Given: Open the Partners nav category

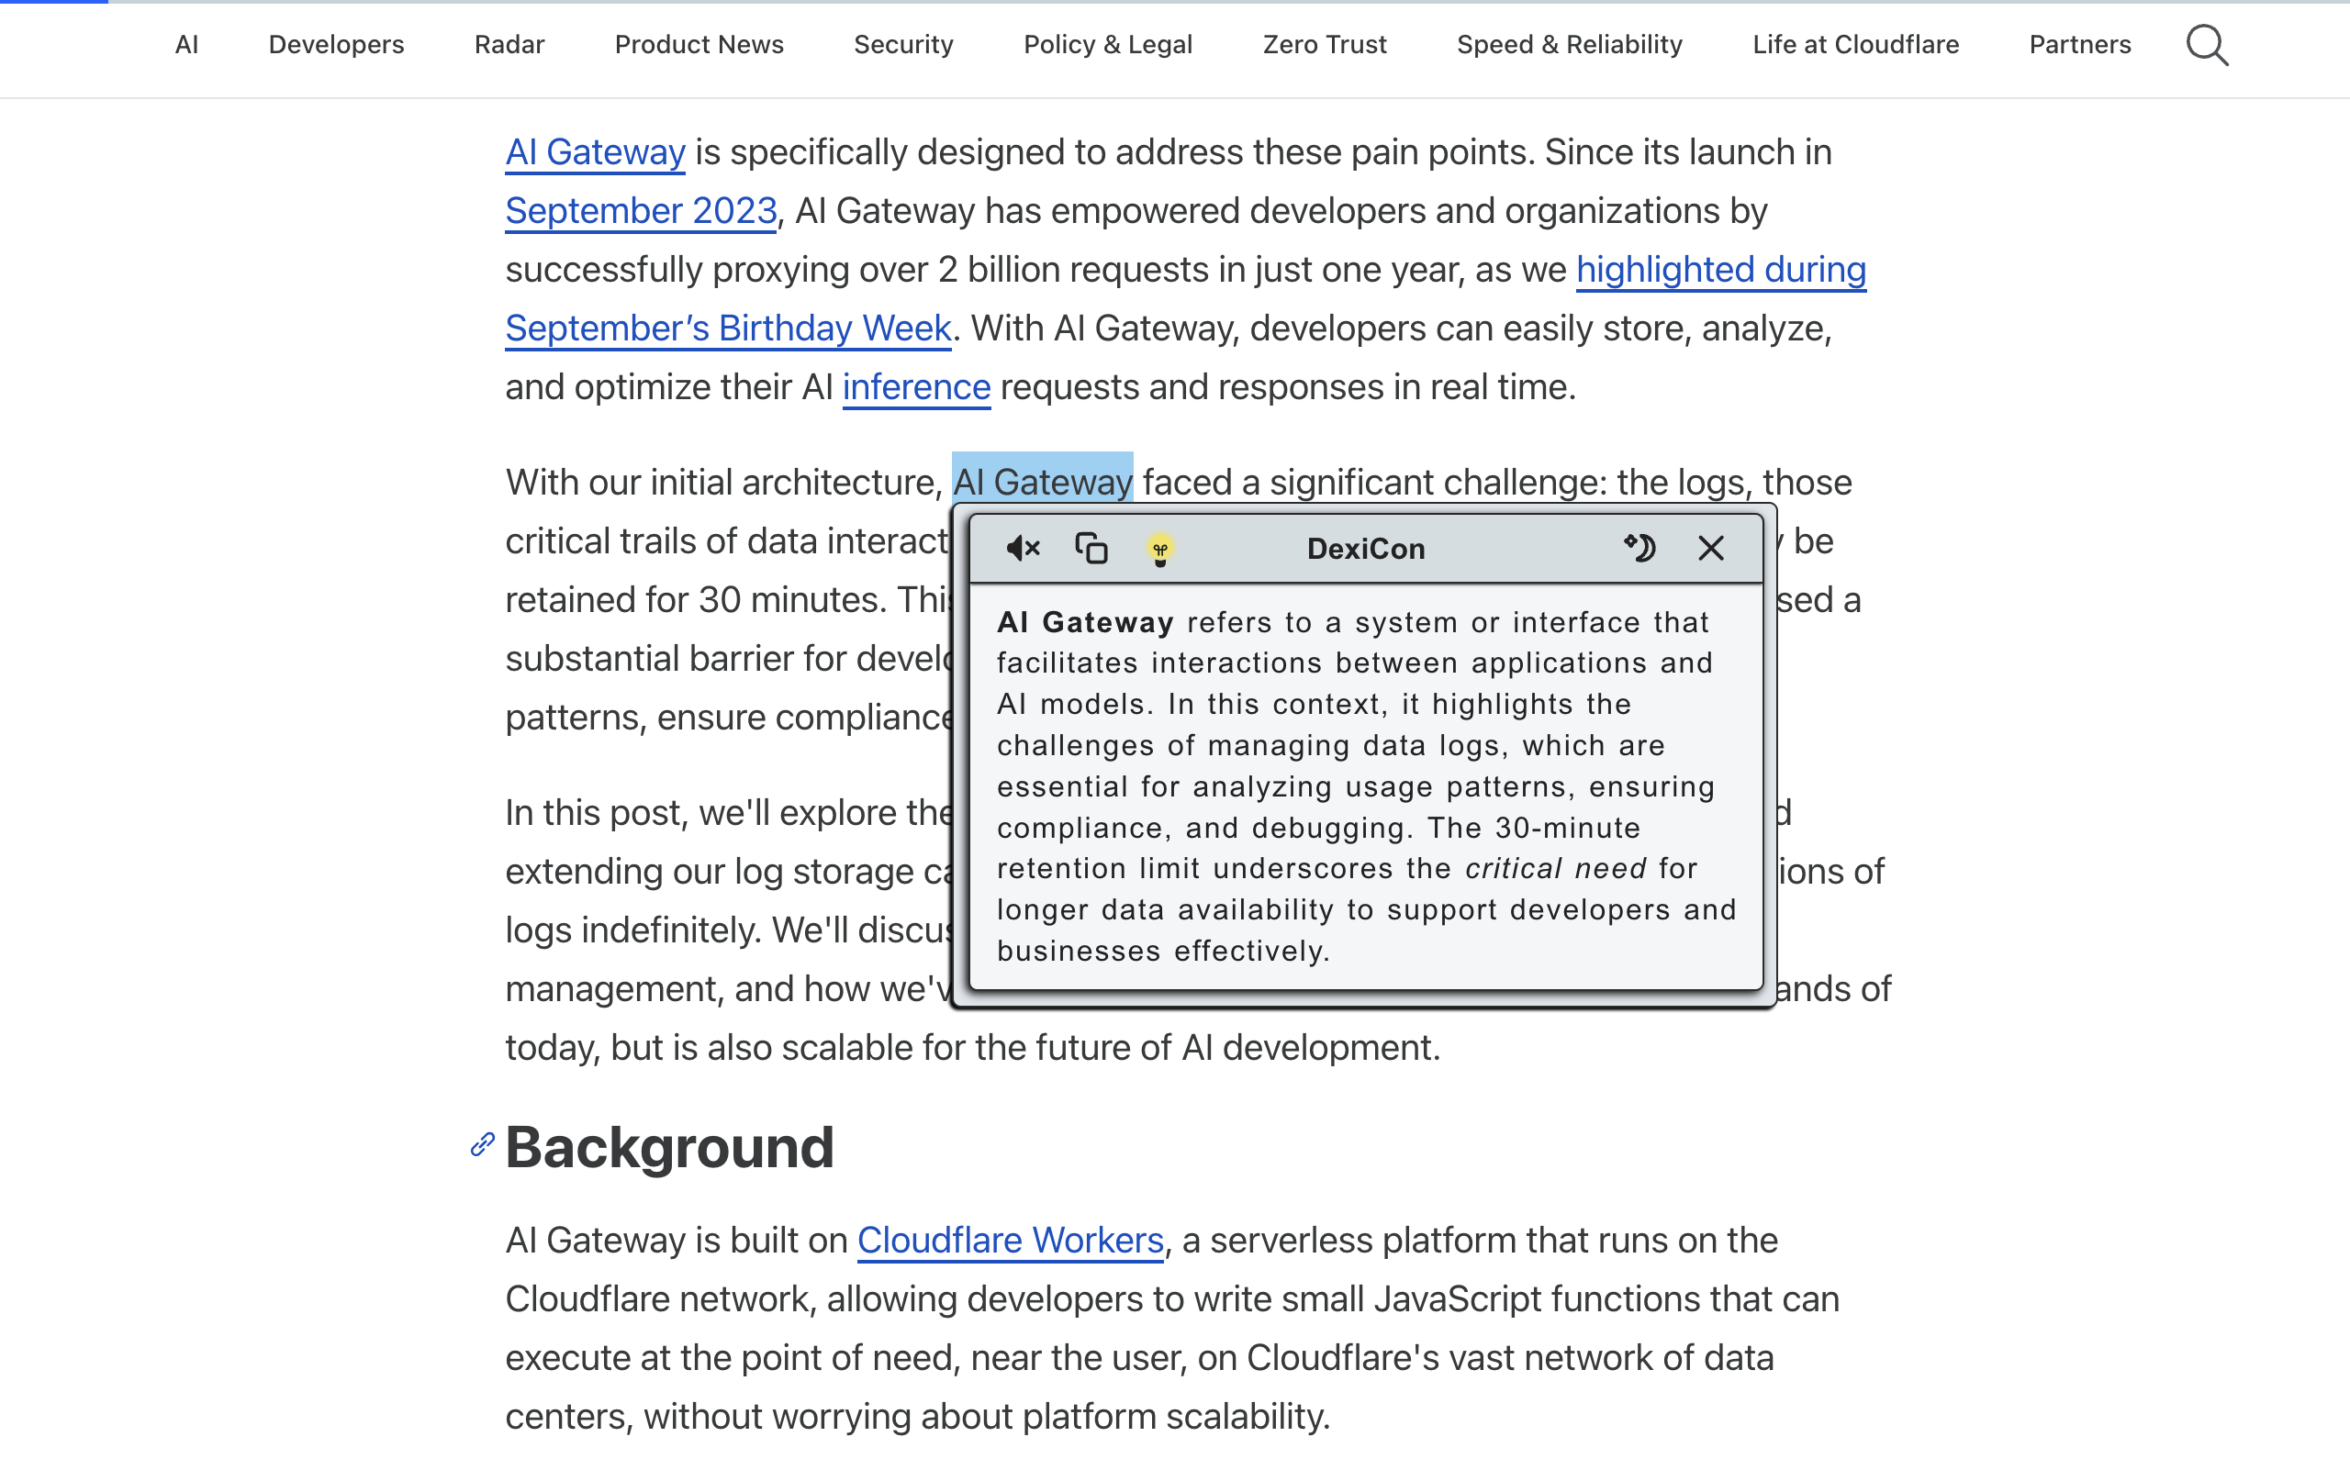Looking at the screenshot, I should tap(2079, 45).
